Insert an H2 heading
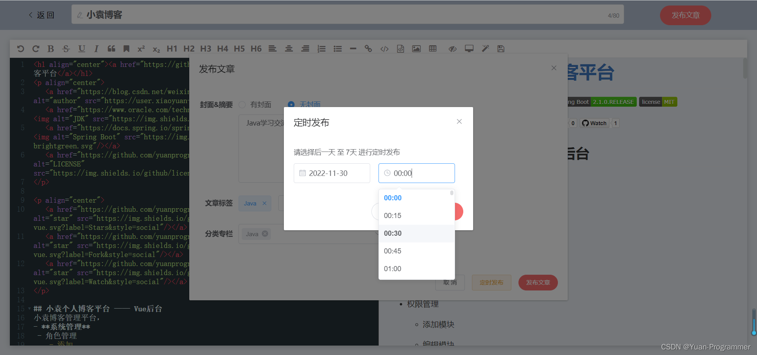Viewport: 757px width, 355px height. click(189, 49)
